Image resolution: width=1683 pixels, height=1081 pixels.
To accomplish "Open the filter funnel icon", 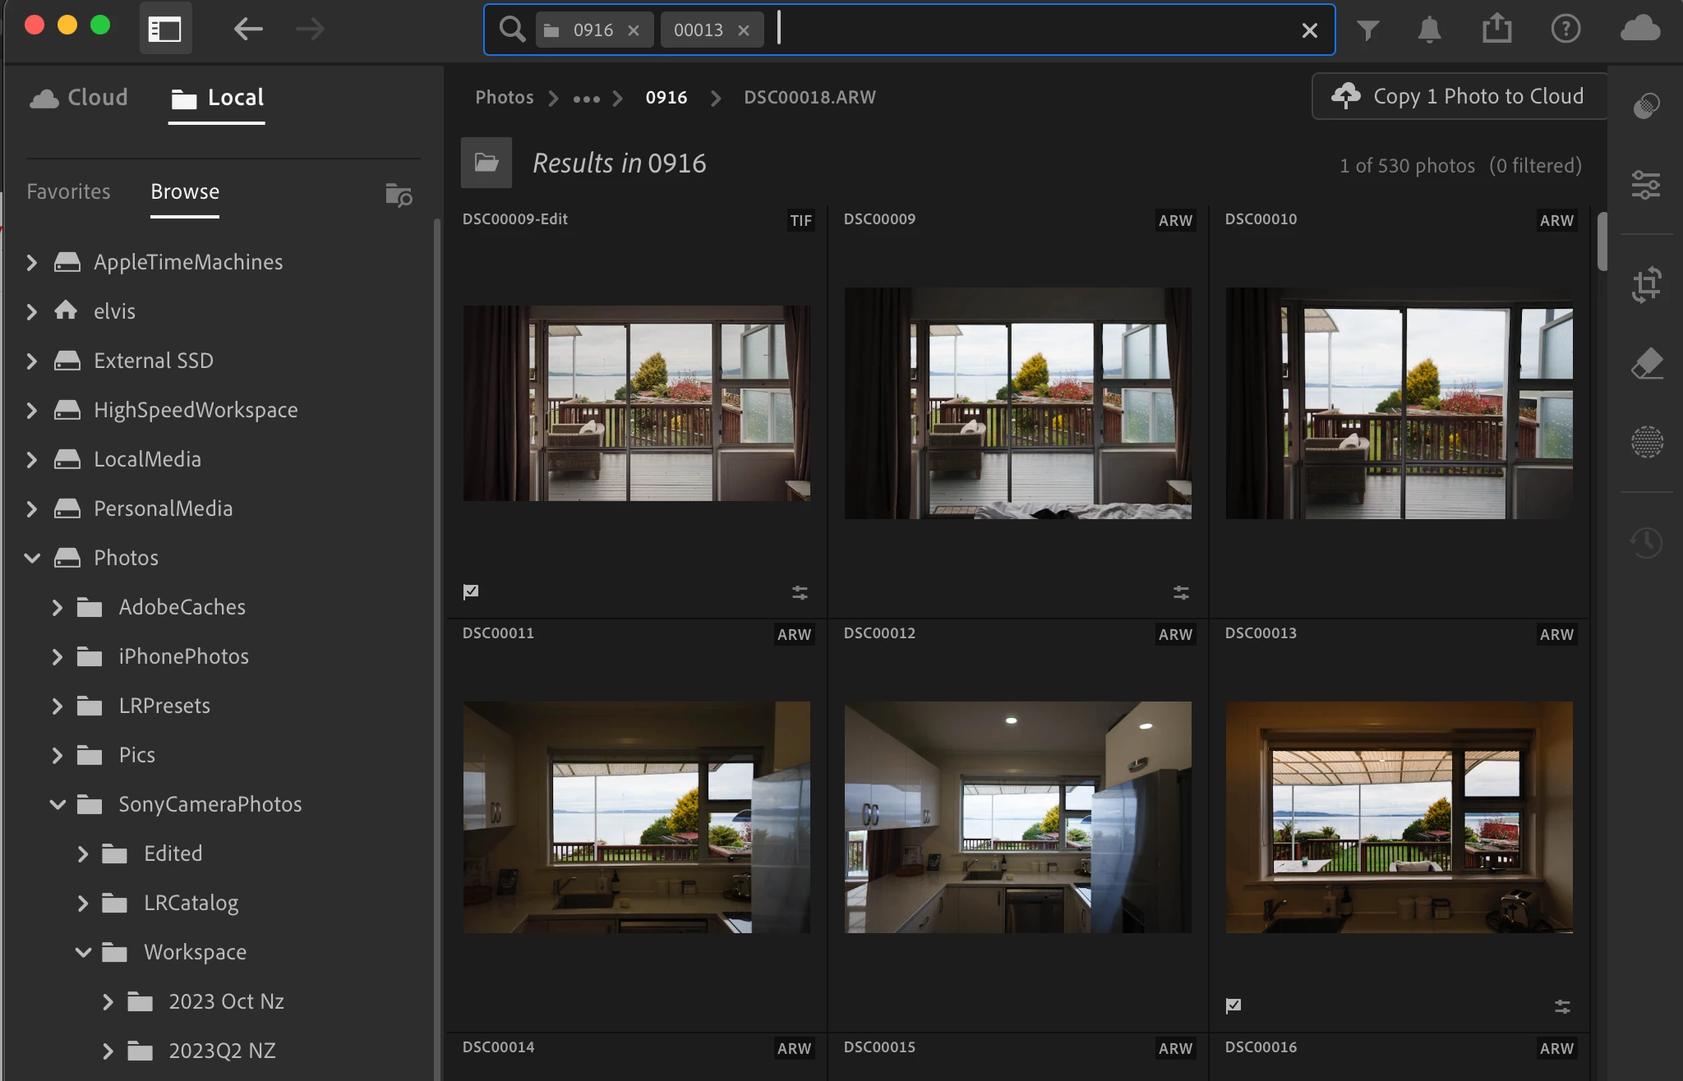I will tap(1367, 30).
